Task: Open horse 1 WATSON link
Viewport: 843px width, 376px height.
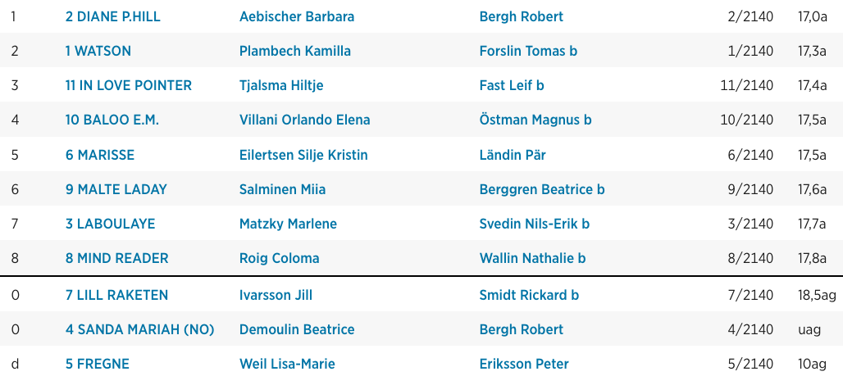Action: [x=98, y=51]
